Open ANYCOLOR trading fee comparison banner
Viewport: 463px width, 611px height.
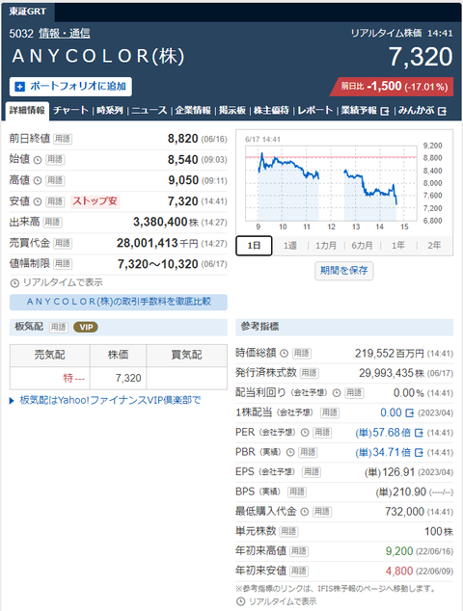[x=119, y=302]
